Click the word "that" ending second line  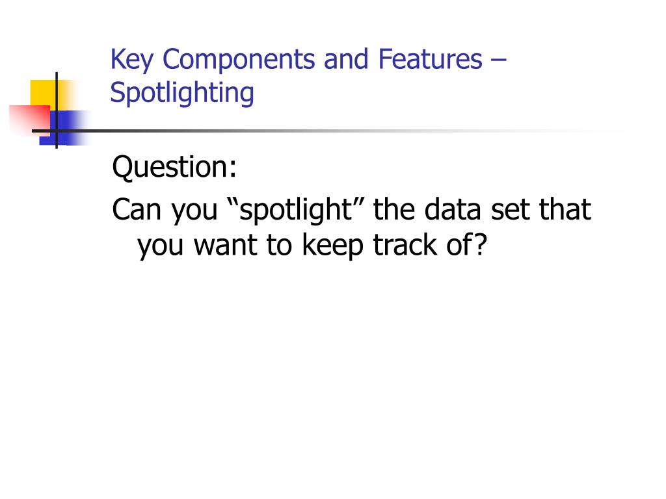tap(565, 209)
